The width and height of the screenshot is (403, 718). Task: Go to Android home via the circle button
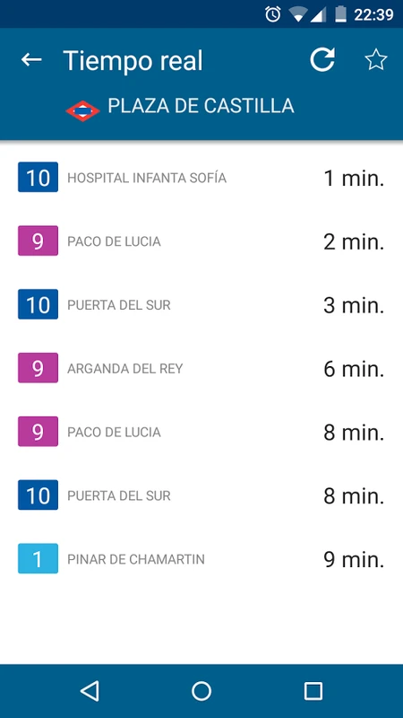coord(201,690)
